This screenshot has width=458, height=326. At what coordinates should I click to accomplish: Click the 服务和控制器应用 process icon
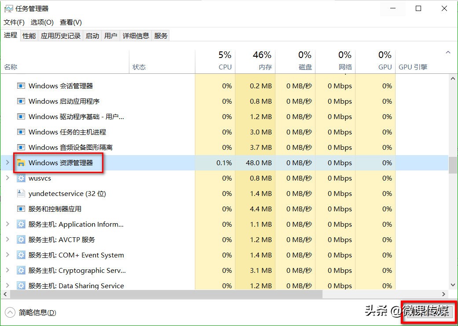tap(21, 209)
